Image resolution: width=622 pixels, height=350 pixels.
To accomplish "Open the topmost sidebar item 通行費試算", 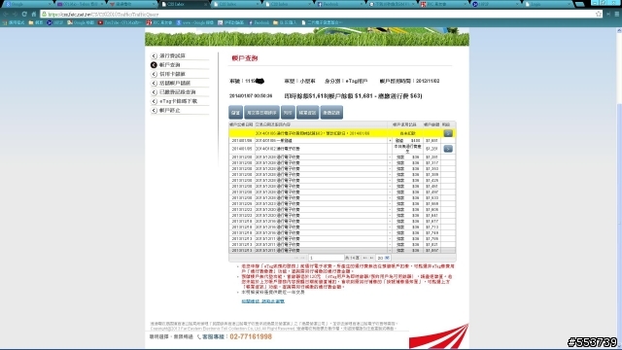I will pyautogui.click(x=172, y=56).
